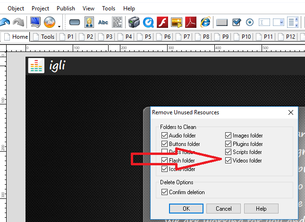Screen dimensions: 305x222
Task: Insert a Web browser object
Action: point(205,22)
